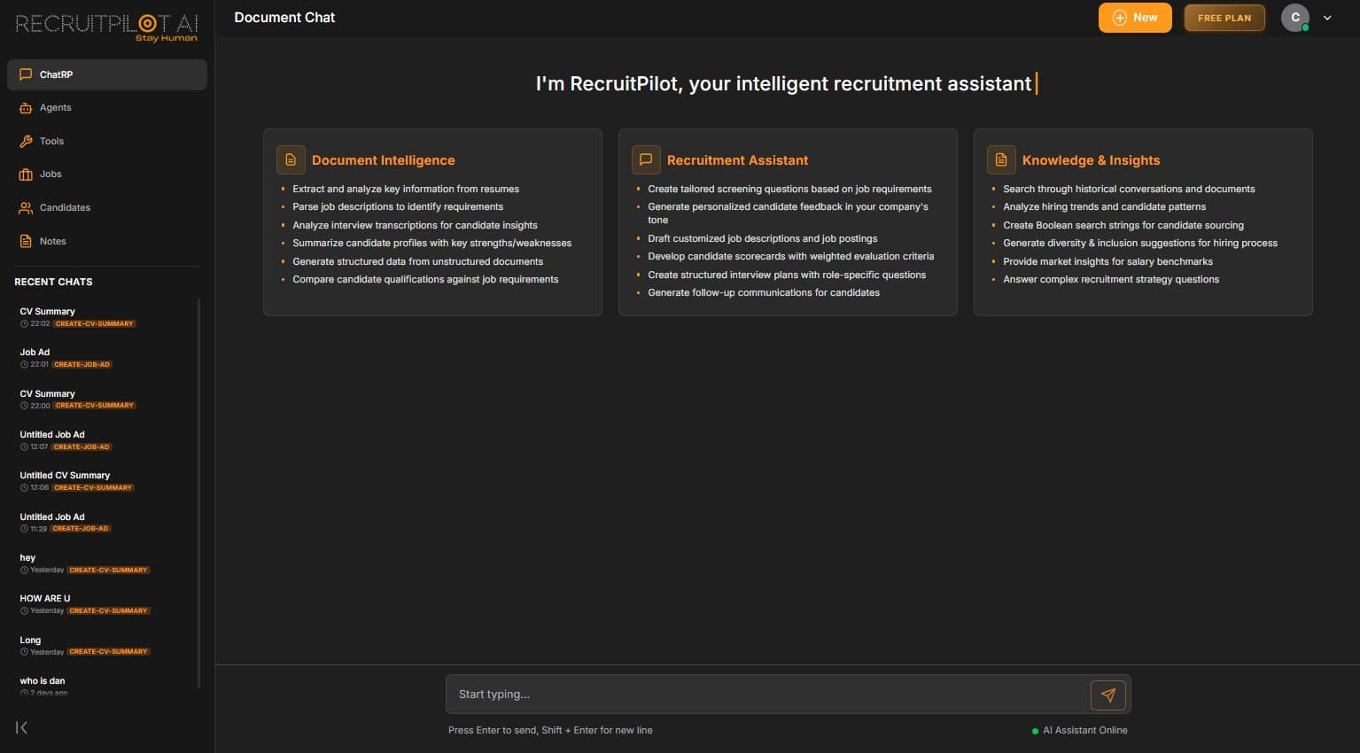Send the message with paper plane icon
This screenshot has height=753, width=1360.
click(x=1108, y=695)
